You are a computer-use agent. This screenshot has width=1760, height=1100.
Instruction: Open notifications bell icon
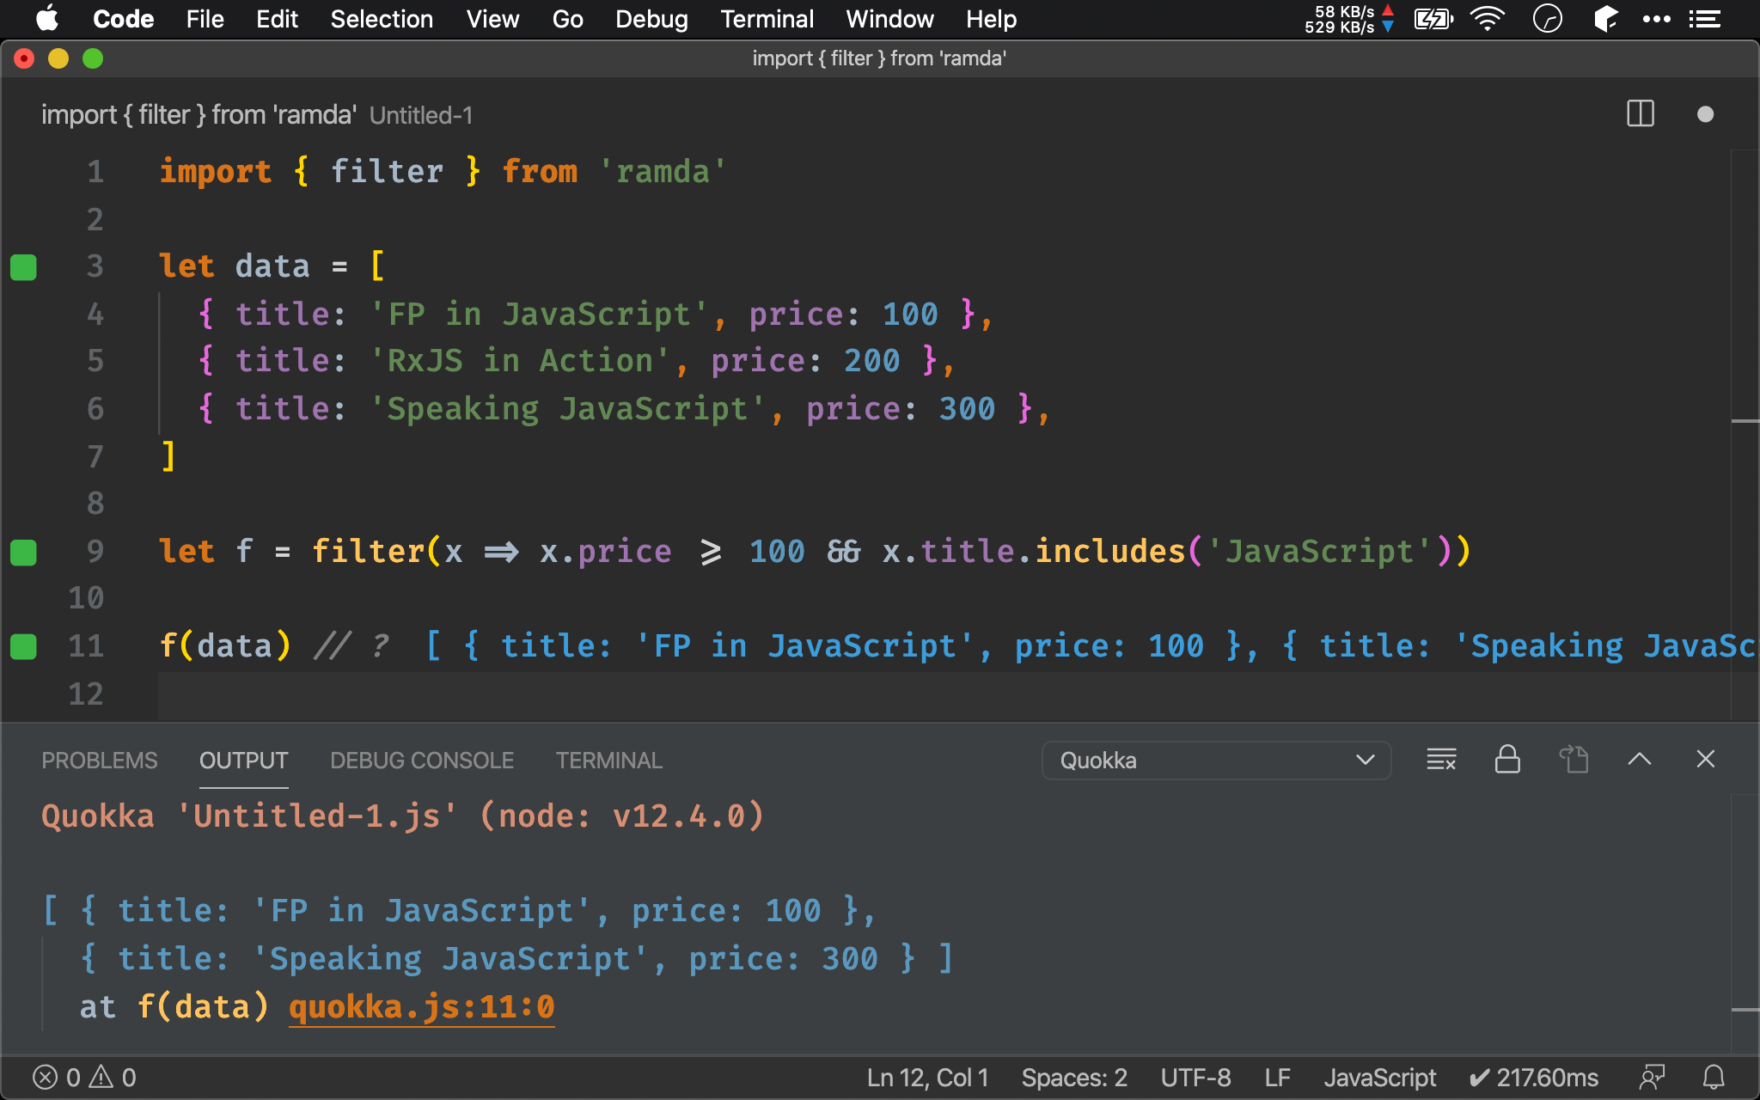click(x=1714, y=1078)
